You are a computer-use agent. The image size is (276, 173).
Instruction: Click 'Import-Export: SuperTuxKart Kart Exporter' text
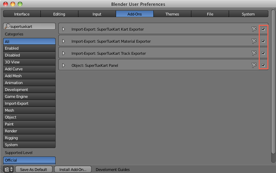point(107,29)
